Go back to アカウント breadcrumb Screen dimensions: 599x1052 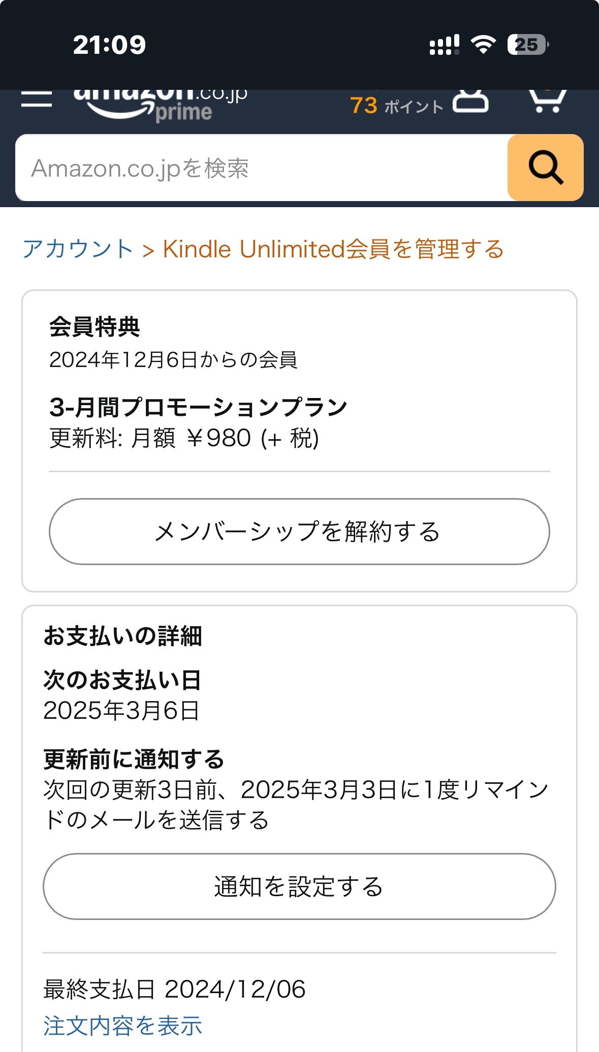78,249
